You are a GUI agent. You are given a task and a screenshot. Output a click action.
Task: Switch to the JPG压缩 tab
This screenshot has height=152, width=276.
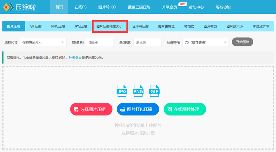(80, 26)
